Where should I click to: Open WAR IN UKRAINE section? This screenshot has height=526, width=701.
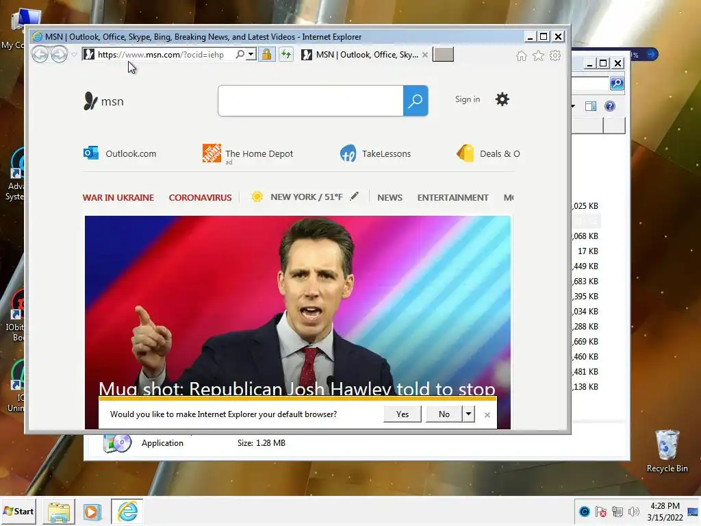point(118,197)
